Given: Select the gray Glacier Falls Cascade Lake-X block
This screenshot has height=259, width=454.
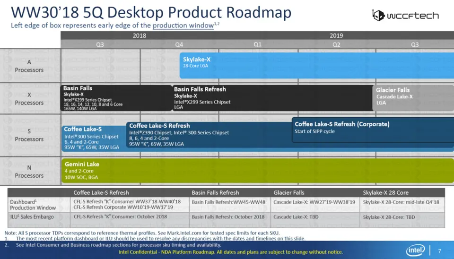Looking at the screenshot, I should (412, 98).
